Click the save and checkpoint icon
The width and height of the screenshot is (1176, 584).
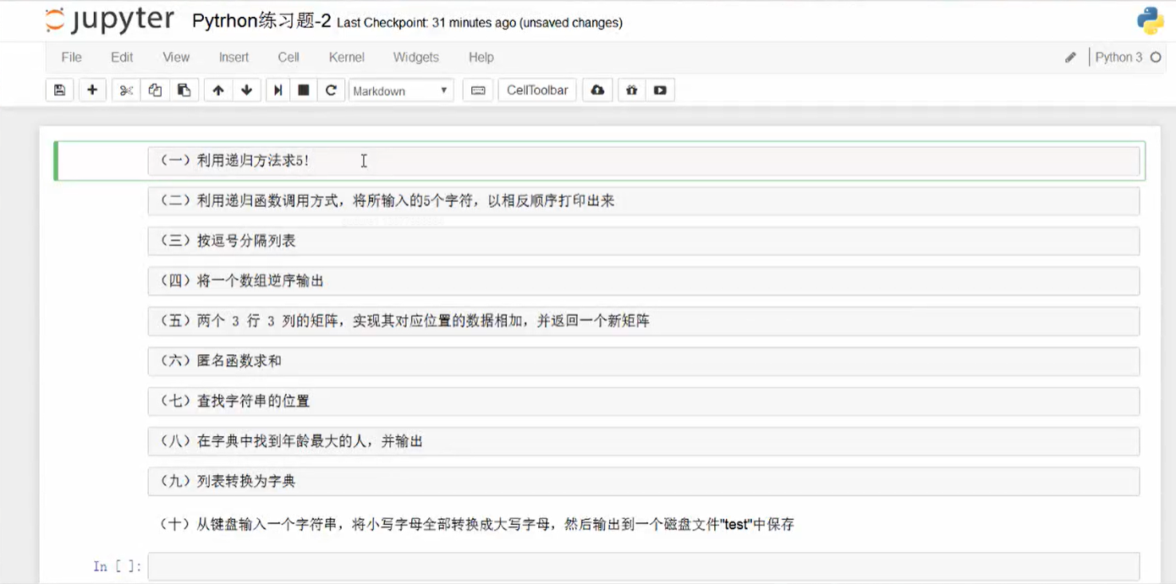(59, 90)
